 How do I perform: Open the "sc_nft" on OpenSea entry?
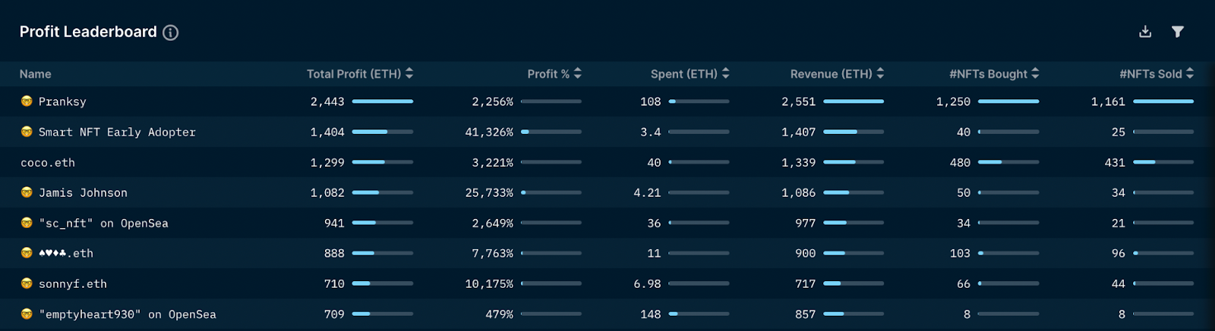coord(103,223)
